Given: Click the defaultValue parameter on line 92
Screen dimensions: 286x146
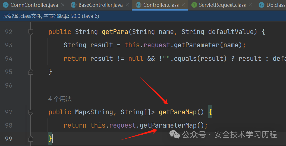Looking at the screenshot, I should click(231, 32).
